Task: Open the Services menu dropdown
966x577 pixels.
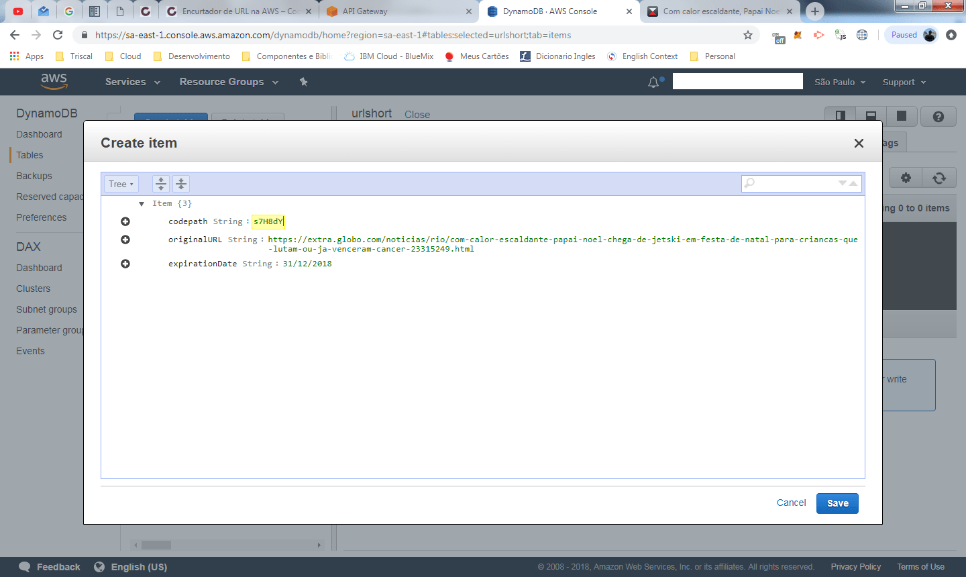Action: (133, 82)
